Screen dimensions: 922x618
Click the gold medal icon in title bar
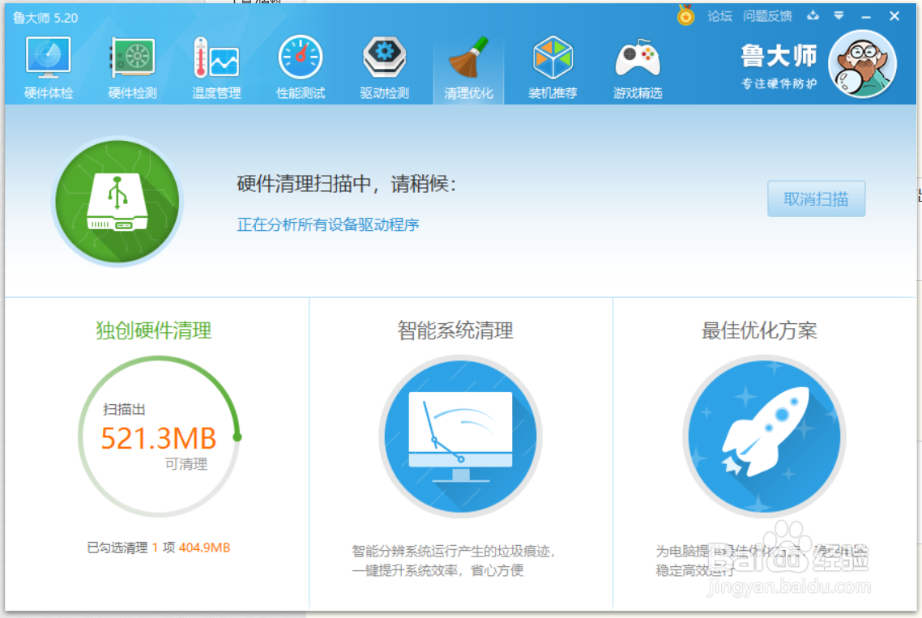[x=685, y=15]
